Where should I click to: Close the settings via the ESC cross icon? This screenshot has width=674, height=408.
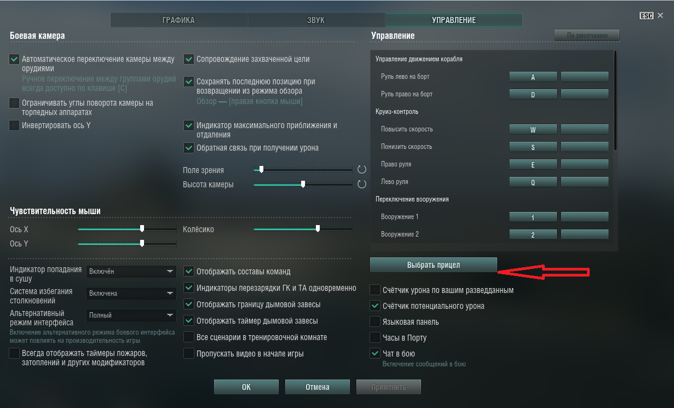click(660, 16)
